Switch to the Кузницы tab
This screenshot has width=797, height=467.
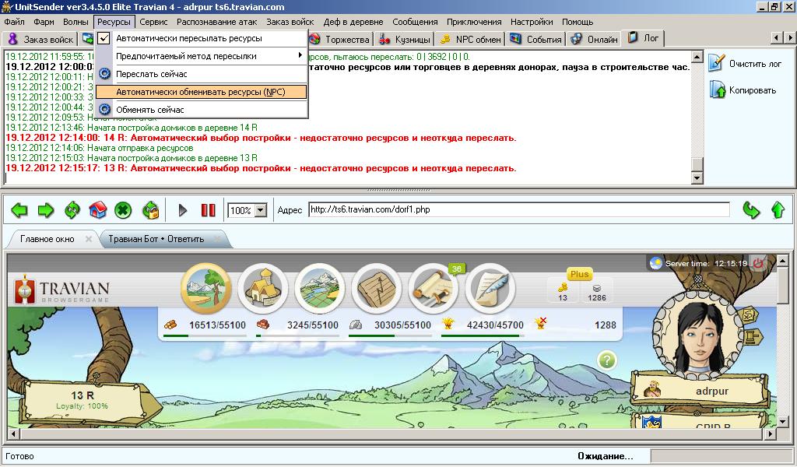[x=405, y=39]
